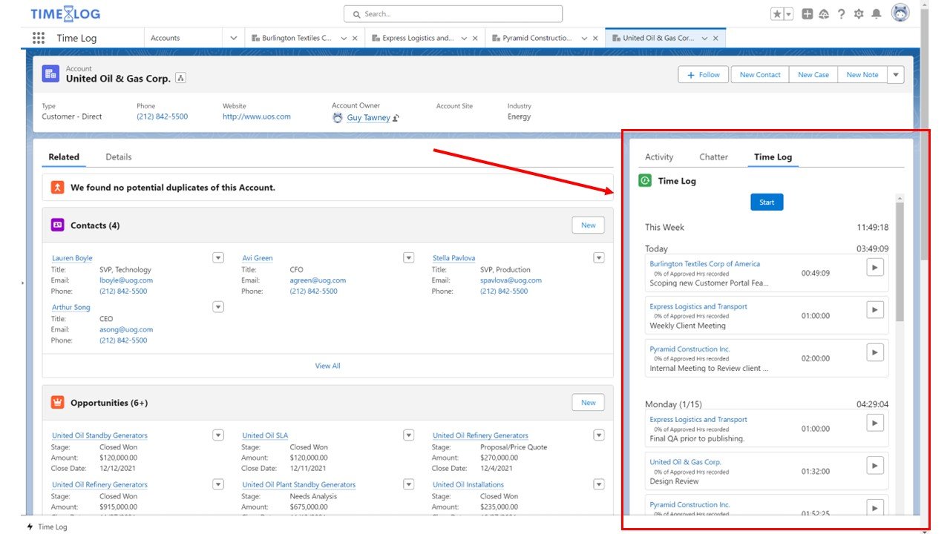Start timer for Design Review entry
This screenshot has width=950, height=534.
click(875, 465)
